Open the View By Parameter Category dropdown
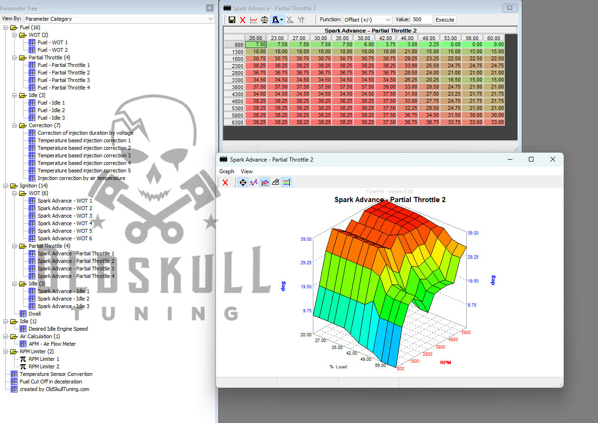This screenshot has height=423, width=598. tap(120, 19)
